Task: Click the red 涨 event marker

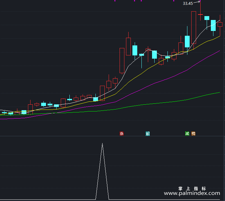Action: [x=122, y=134]
